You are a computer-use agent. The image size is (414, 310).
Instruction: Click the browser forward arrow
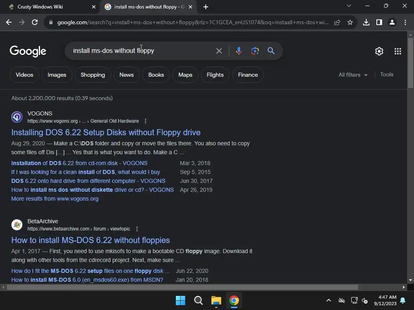coord(22,23)
